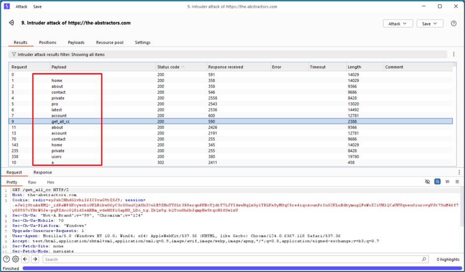
Task: Select request 2 about row
Action: (231, 87)
